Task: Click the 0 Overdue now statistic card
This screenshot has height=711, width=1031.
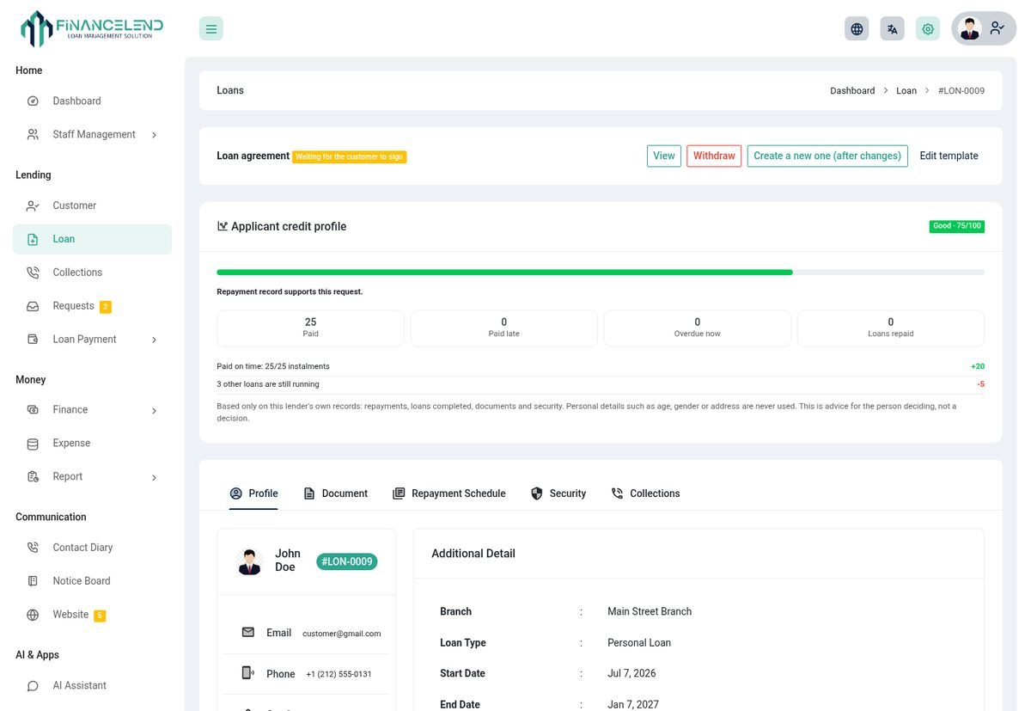Action: 697,328
